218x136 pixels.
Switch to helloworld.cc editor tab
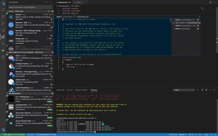pyautogui.click(x=63, y=2)
